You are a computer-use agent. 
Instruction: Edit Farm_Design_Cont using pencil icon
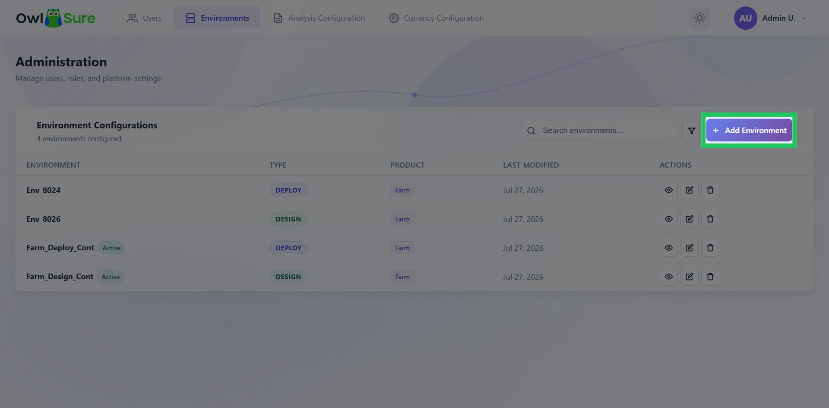click(689, 277)
